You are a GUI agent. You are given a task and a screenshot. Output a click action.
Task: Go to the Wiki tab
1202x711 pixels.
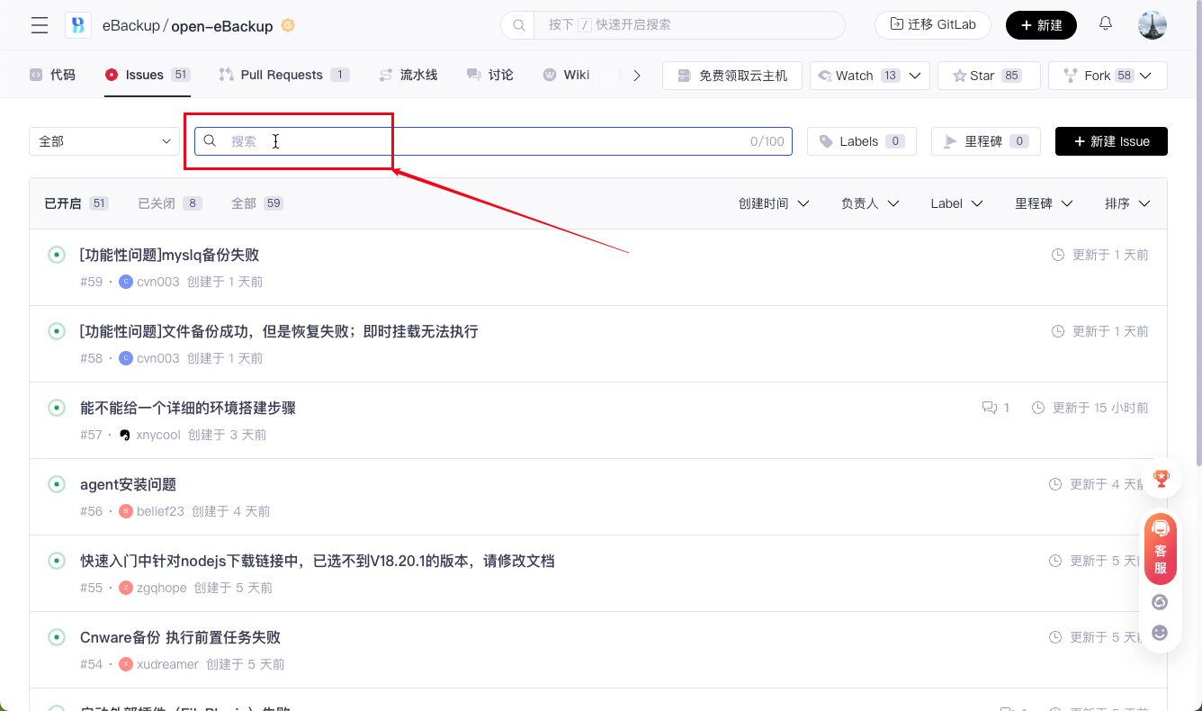[566, 75]
